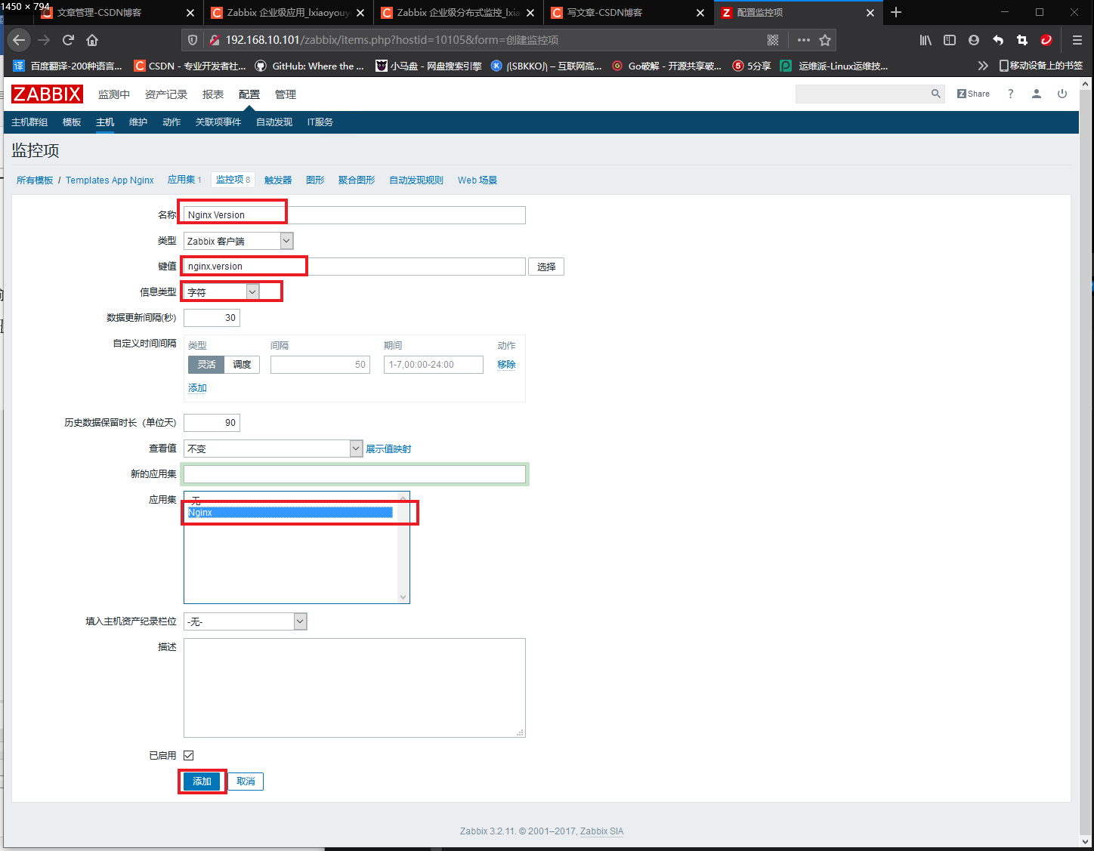Open the 百度翻译 bookmark
The width and height of the screenshot is (1094, 851).
click(67, 66)
